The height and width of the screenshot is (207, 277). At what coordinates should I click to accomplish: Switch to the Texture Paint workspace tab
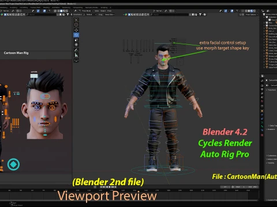coord(36,7)
